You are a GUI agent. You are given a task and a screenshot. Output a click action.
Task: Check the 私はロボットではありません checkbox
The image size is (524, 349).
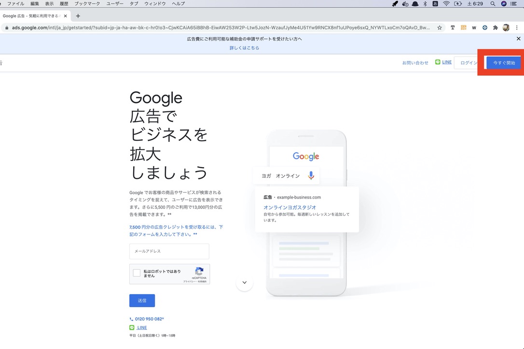137,273
